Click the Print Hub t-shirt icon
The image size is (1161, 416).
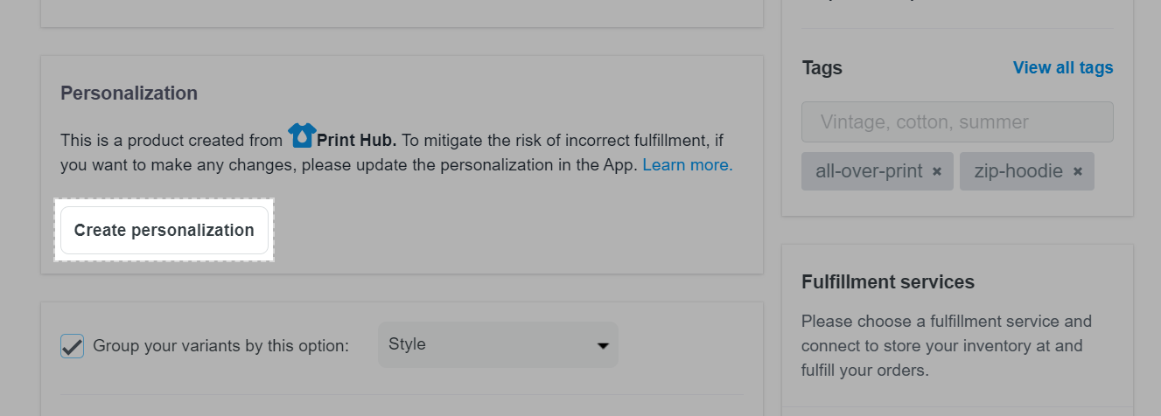(302, 135)
